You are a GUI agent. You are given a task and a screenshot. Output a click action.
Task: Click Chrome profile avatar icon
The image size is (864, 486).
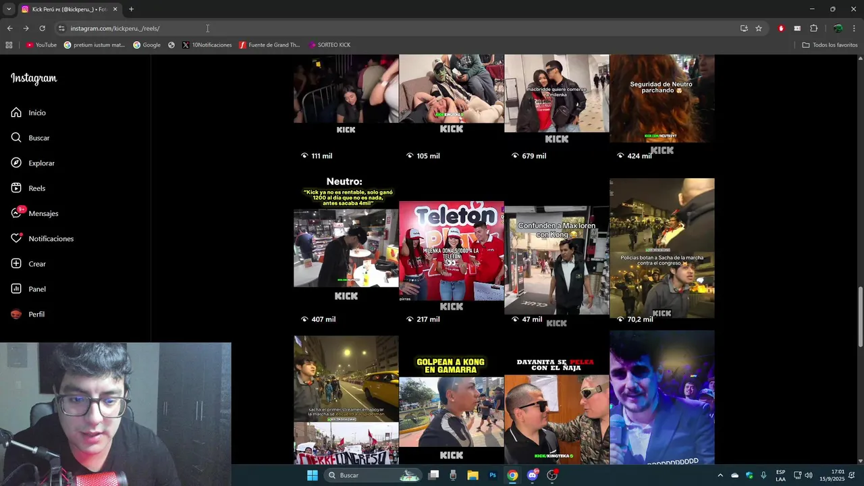pos(838,28)
